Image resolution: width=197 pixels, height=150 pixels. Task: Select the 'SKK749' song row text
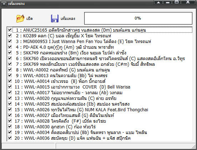[71, 53]
